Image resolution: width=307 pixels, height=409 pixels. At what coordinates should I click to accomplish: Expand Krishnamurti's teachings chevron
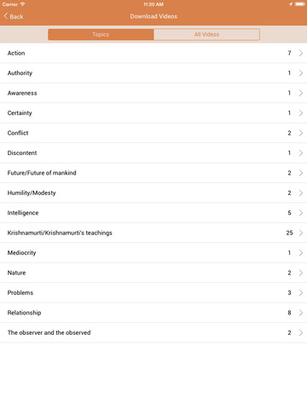tap(301, 233)
